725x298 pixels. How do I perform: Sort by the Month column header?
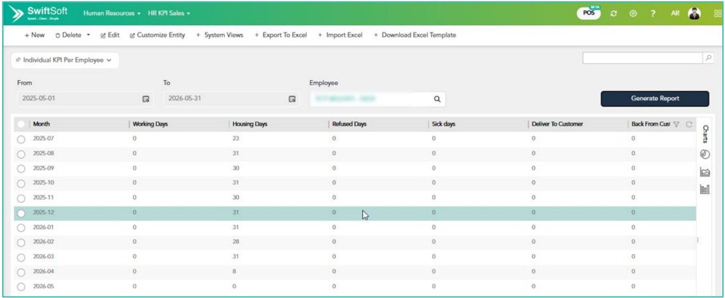coord(42,124)
